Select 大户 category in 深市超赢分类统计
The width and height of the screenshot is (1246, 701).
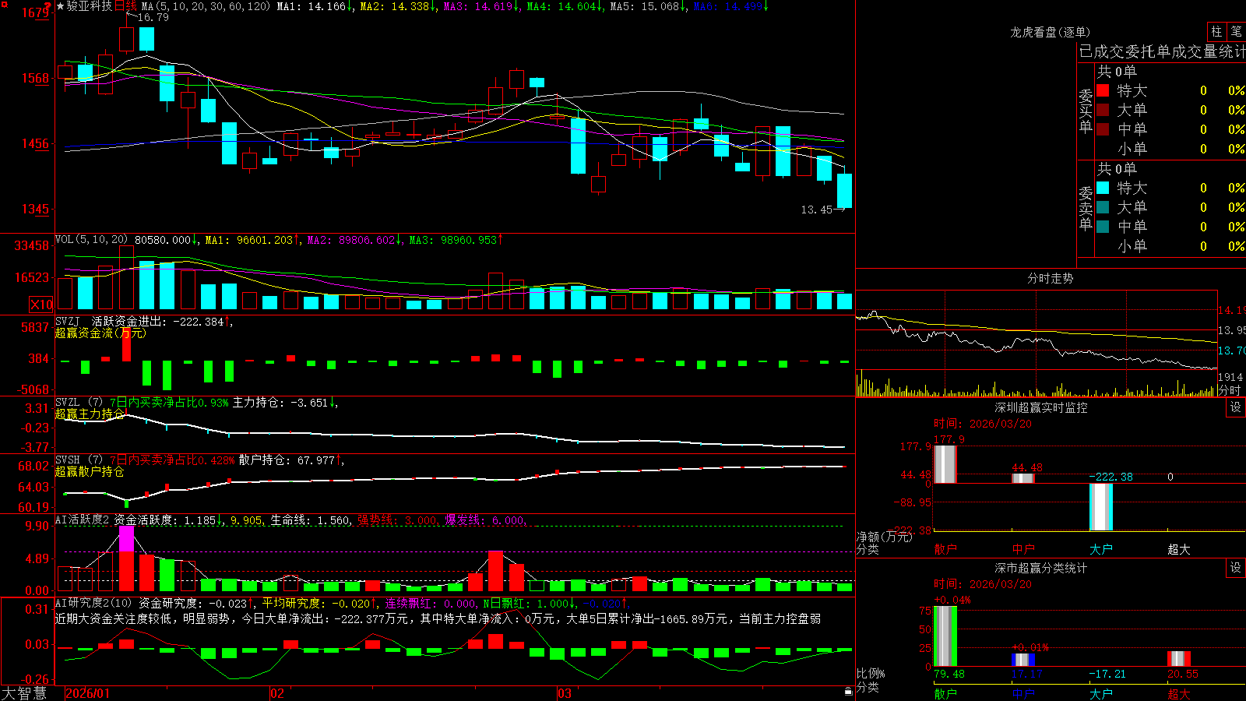coord(1101,693)
